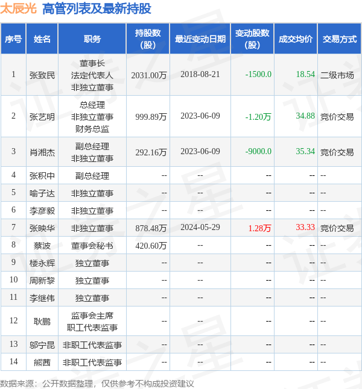This screenshot has height=389, width=362.
Task: Click the average price 34.88
Action: click(305, 116)
